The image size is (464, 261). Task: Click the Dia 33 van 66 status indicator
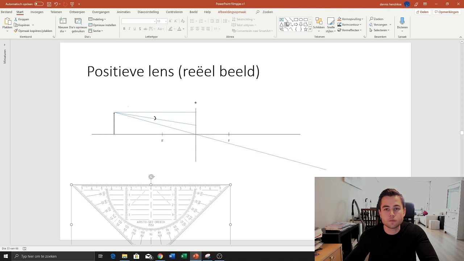[x=10, y=249]
